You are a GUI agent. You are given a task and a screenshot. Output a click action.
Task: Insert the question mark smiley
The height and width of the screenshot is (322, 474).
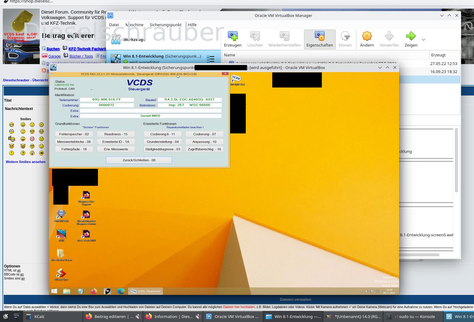23,153
